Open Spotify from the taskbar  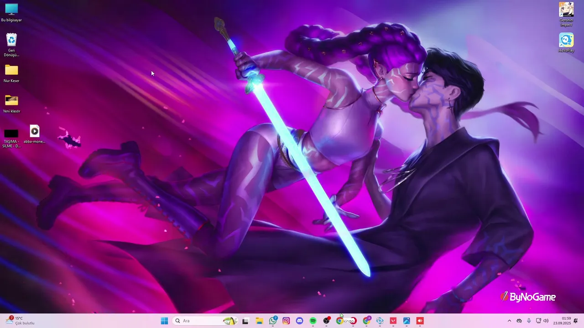click(313, 321)
